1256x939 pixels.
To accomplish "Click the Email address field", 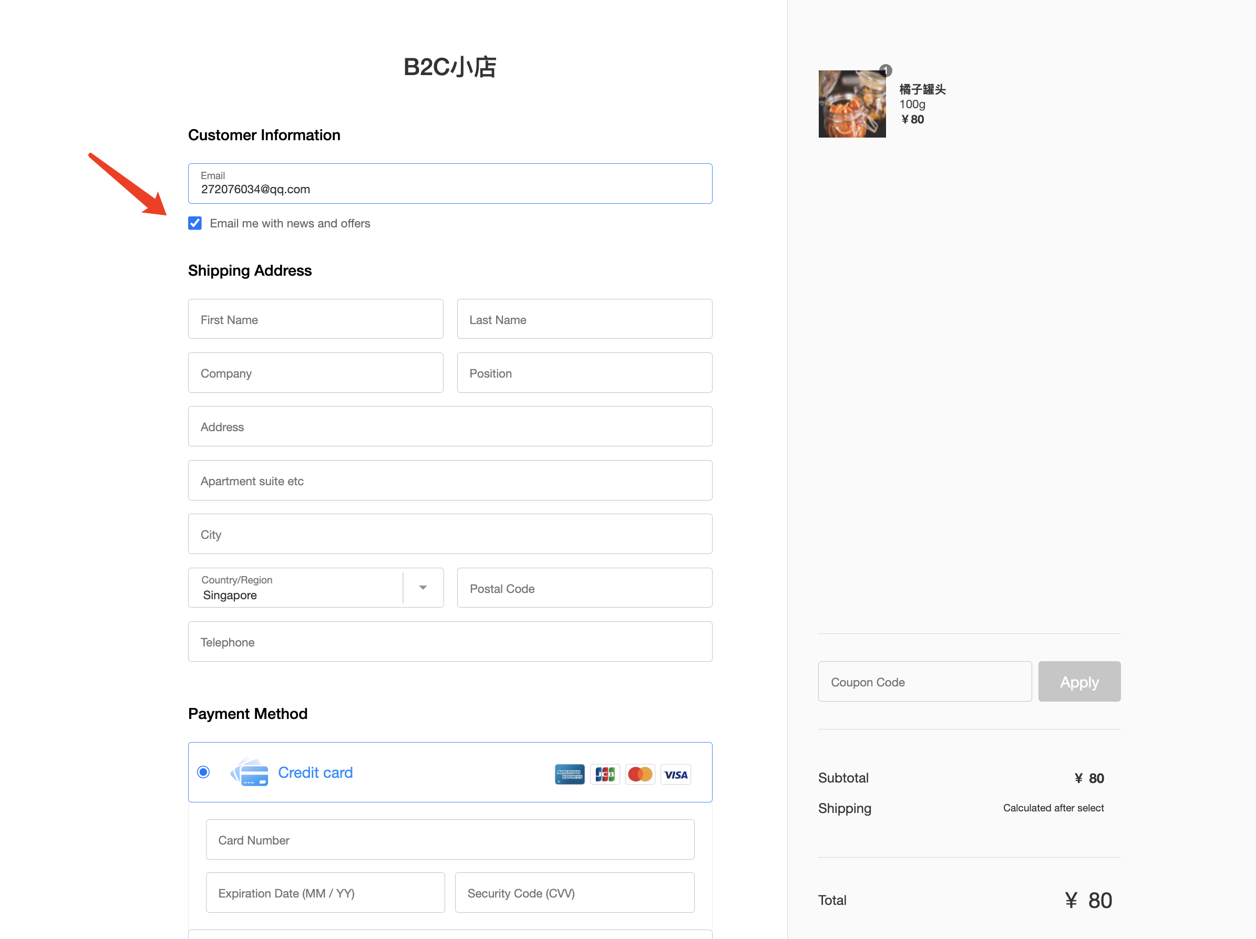I will (x=450, y=184).
